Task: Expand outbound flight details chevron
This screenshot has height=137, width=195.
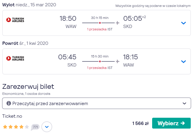Action: (x=184, y=23)
